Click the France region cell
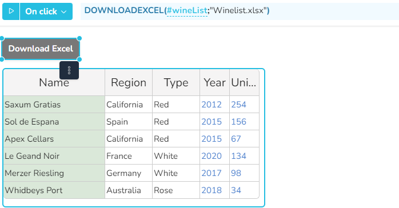Image resolution: width=399 pixels, height=208 pixels. [x=129, y=156]
